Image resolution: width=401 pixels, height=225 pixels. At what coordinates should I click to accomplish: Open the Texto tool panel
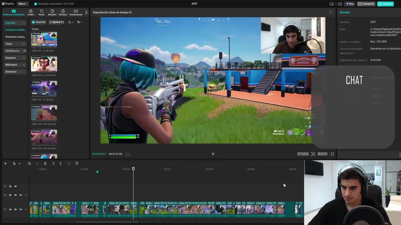(x=41, y=12)
